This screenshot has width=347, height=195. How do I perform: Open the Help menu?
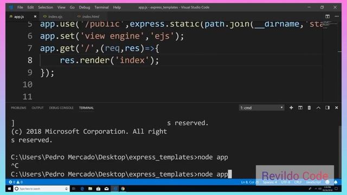coord(117,7)
